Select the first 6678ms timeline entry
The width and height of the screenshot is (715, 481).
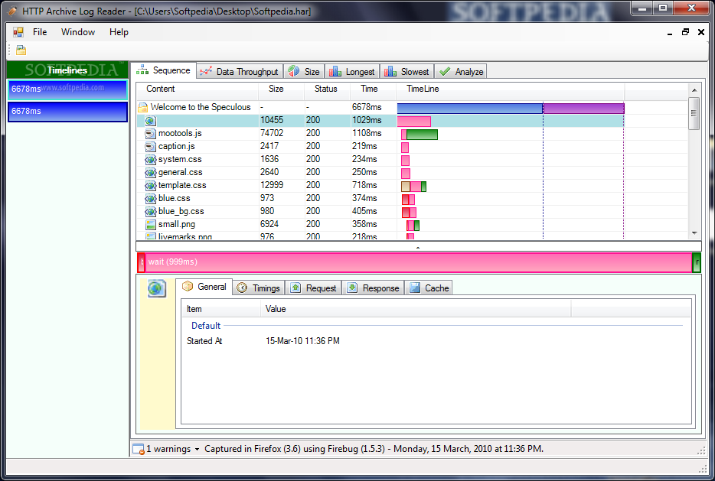[67, 89]
